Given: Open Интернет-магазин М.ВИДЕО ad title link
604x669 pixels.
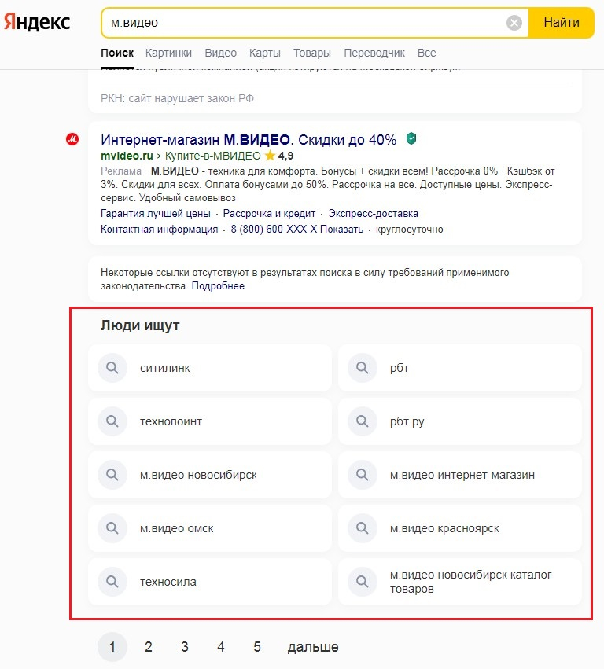Looking at the screenshot, I should [249, 140].
